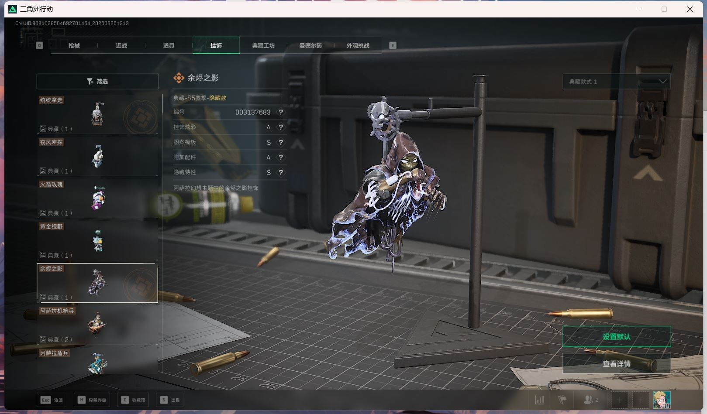Click the first empty plus squad slot
Screen dimensions: 707x414
click(x=619, y=400)
